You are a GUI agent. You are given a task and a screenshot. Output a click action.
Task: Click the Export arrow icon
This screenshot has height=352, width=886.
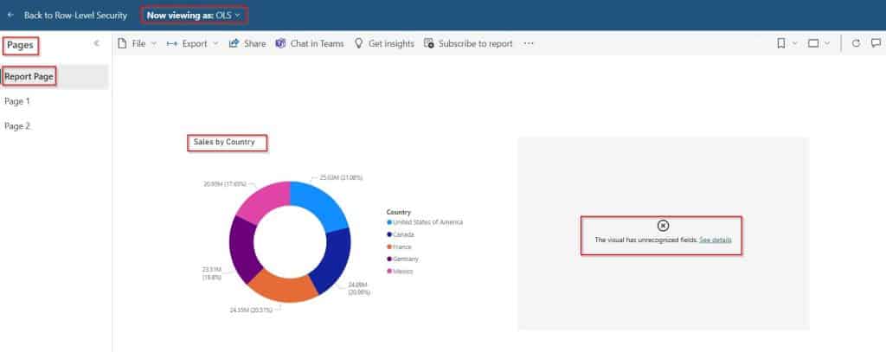[172, 43]
